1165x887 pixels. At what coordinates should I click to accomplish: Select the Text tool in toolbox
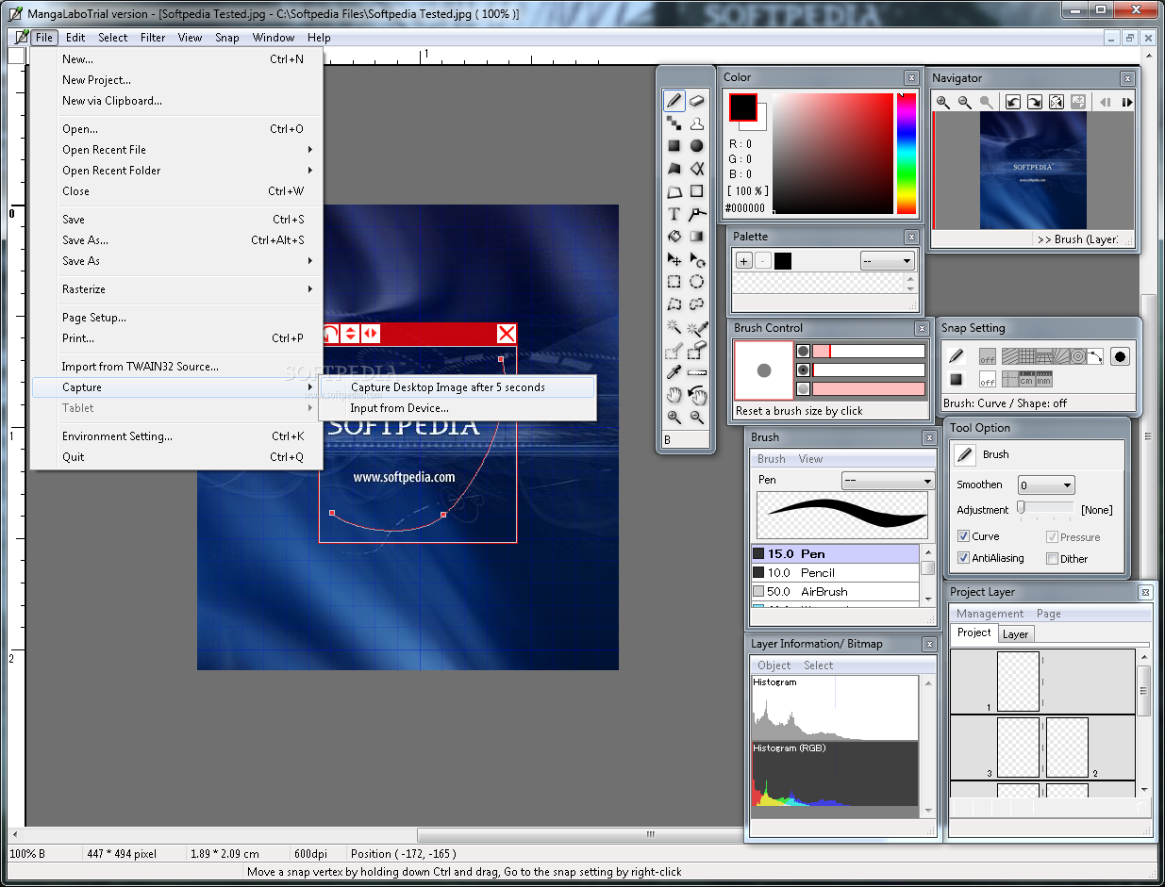674,214
